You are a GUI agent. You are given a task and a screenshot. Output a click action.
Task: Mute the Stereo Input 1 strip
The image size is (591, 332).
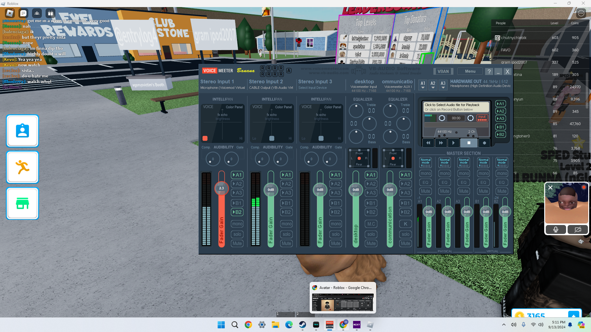point(237,243)
